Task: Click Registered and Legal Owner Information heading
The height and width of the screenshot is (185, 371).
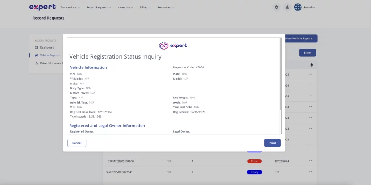Action: pos(107,126)
